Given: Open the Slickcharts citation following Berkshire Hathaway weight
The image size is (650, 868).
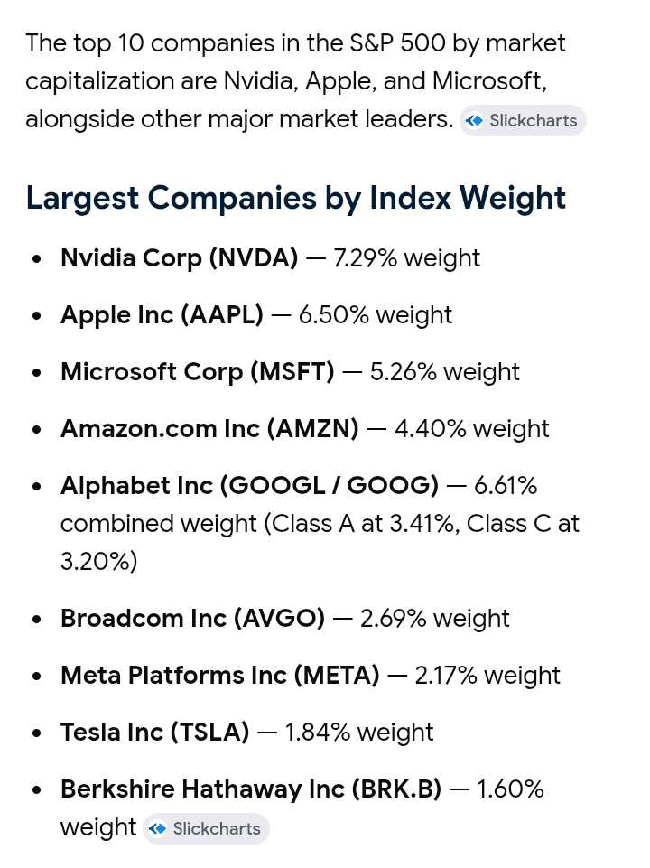Looking at the screenshot, I should pos(206,828).
